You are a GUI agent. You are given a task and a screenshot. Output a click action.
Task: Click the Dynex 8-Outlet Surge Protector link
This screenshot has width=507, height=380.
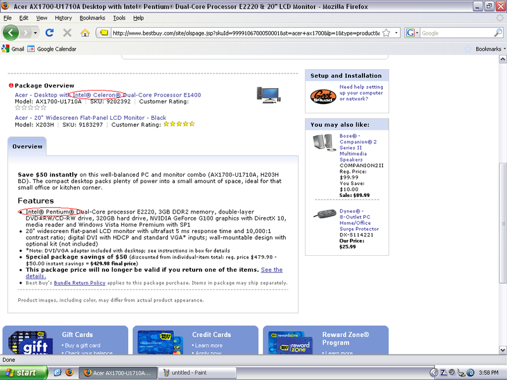tap(359, 220)
